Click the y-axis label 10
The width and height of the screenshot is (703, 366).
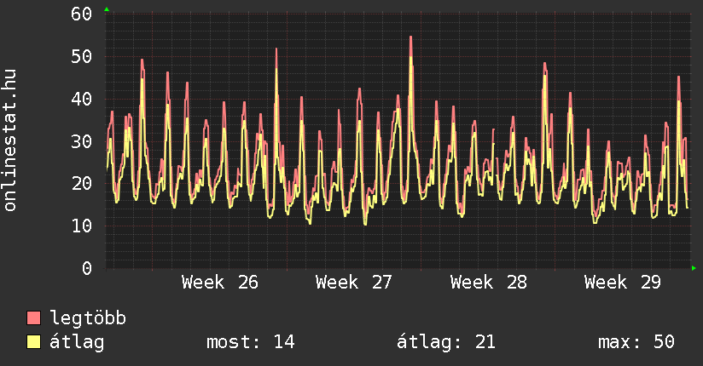click(82, 226)
